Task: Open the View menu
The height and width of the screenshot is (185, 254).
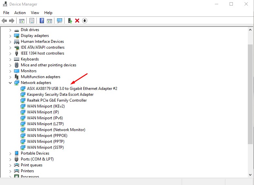Action: [x=35, y=13]
